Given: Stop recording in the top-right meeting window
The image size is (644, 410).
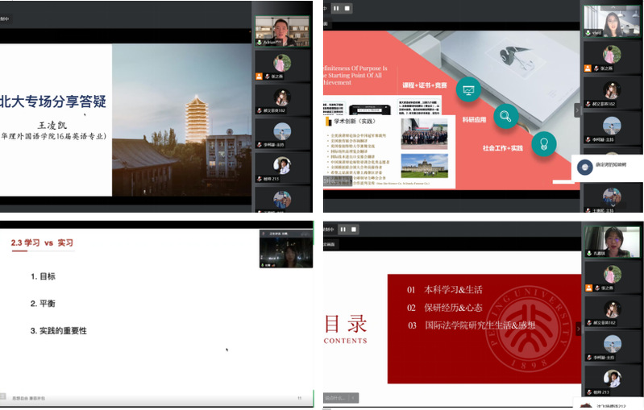Looking at the screenshot, I should coord(348,9).
